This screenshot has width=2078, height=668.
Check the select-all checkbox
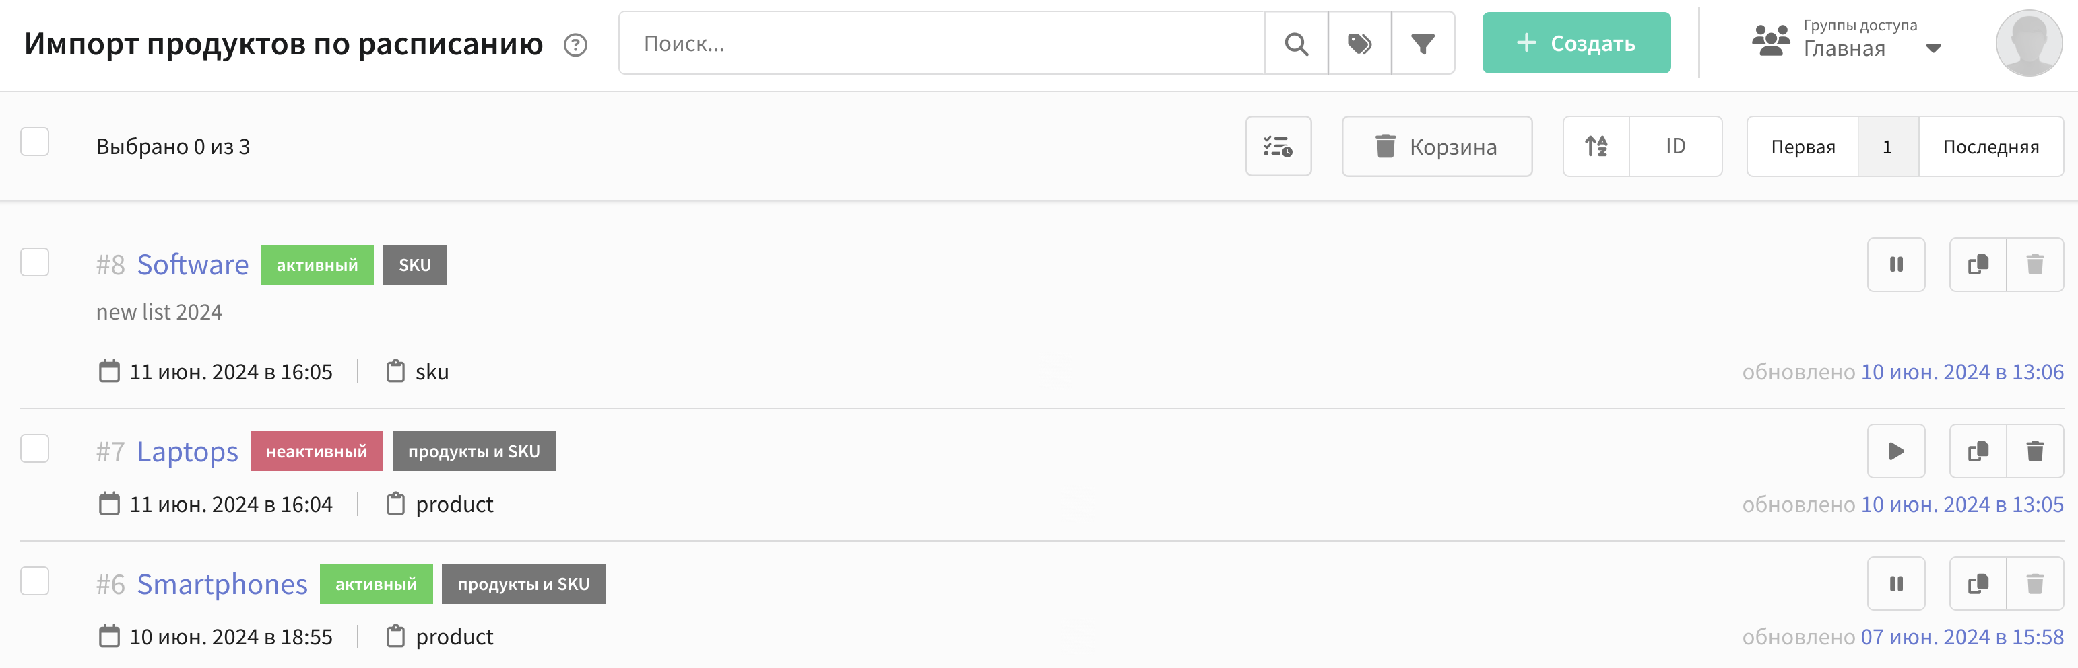coord(34,142)
